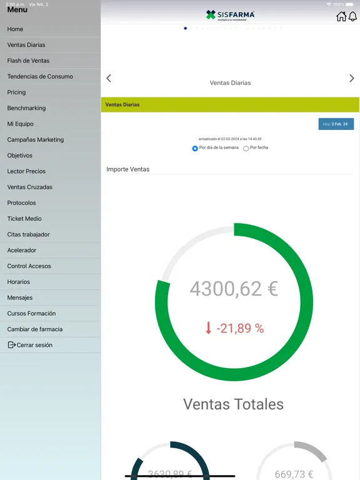The image size is (360, 480).
Task: Click the green 'Ventas Diarias' banner
Action: point(230,105)
